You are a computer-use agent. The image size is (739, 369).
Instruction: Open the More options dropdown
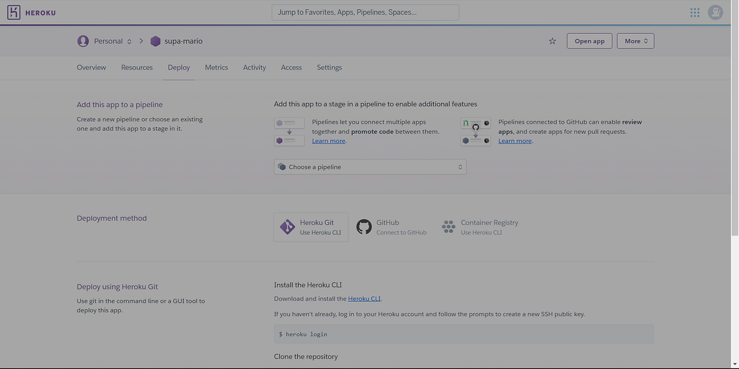click(x=635, y=41)
